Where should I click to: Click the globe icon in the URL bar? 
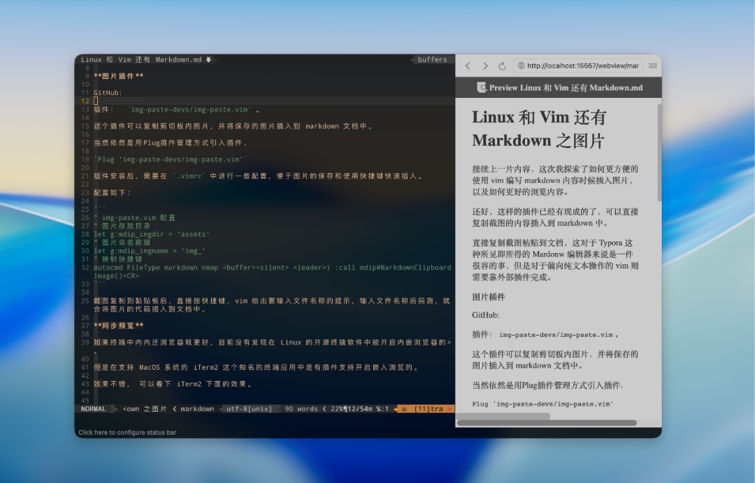[x=521, y=66]
